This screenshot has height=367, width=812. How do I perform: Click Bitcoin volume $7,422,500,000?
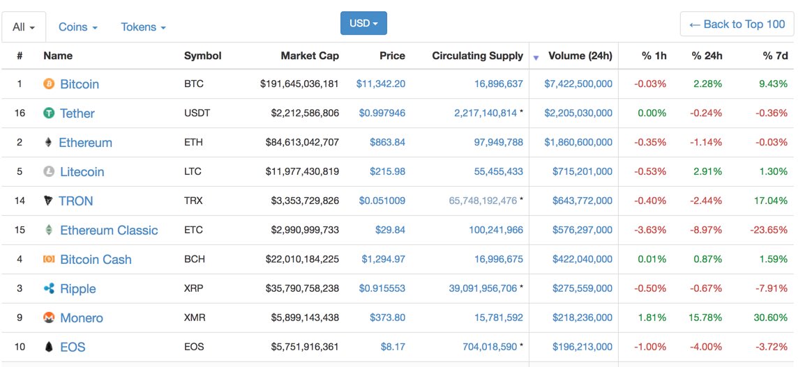click(578, 84)
